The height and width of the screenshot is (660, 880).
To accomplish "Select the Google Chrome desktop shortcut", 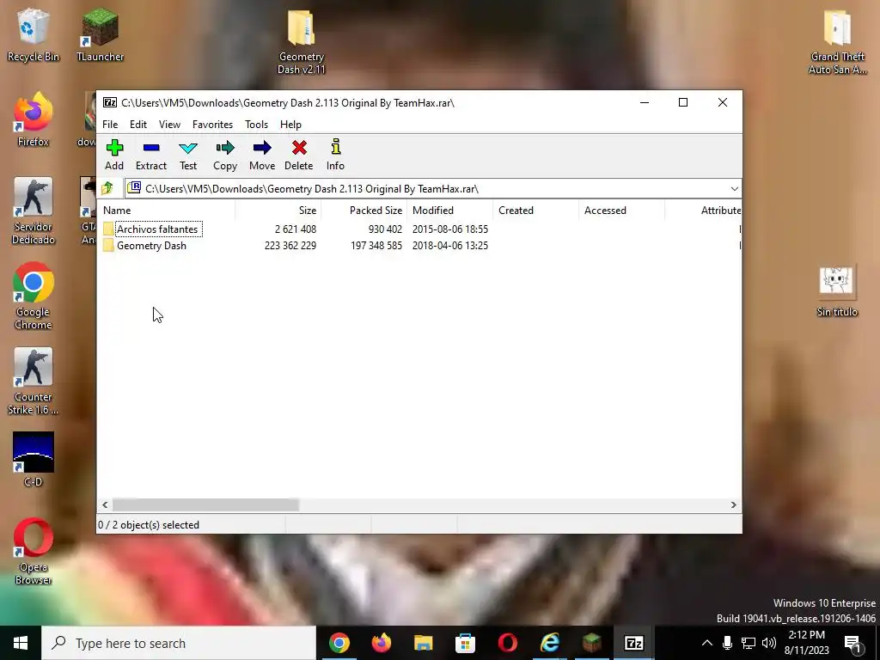I will tap(34, 296).
